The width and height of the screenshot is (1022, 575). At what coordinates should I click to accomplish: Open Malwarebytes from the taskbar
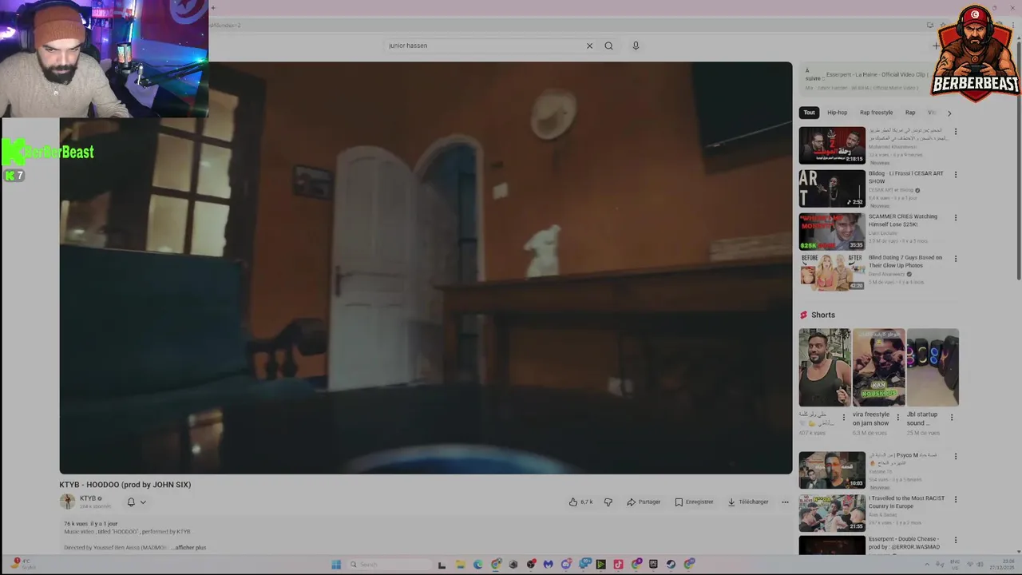pyautogui.click(x=549, y=565)
